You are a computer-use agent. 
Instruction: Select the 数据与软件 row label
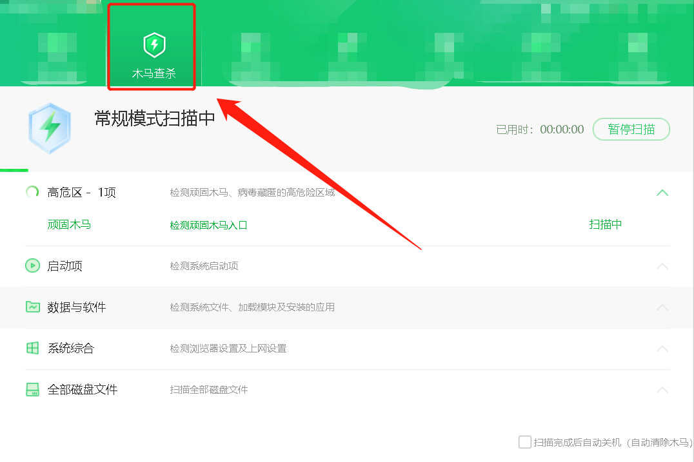click(x=77, y=307)
